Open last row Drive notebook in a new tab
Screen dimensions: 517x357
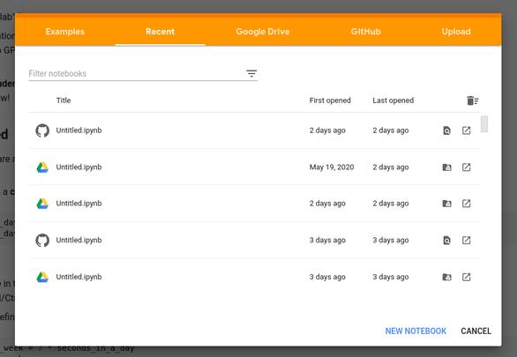coord(466,277)
